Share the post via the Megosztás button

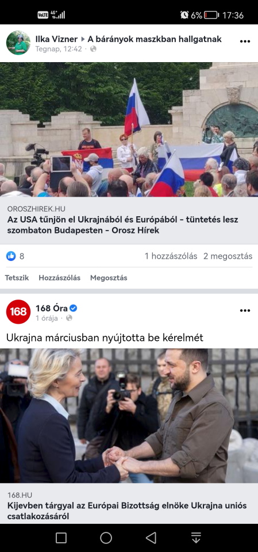pos(109,278)
